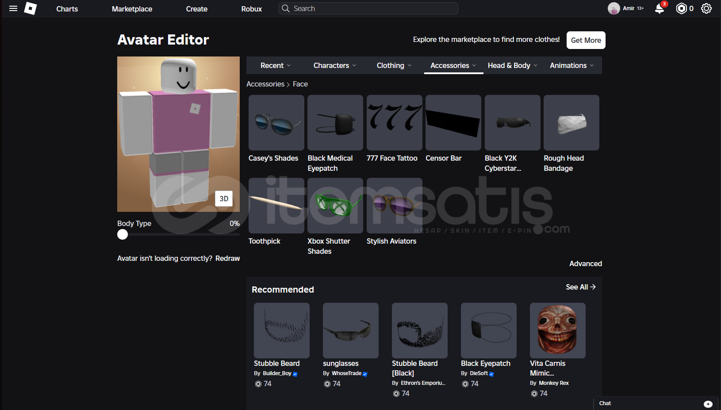Go to Robux in top navigation
Image resolution: width=721 pixels, height=410 pixels.
(x=252, y=9)
